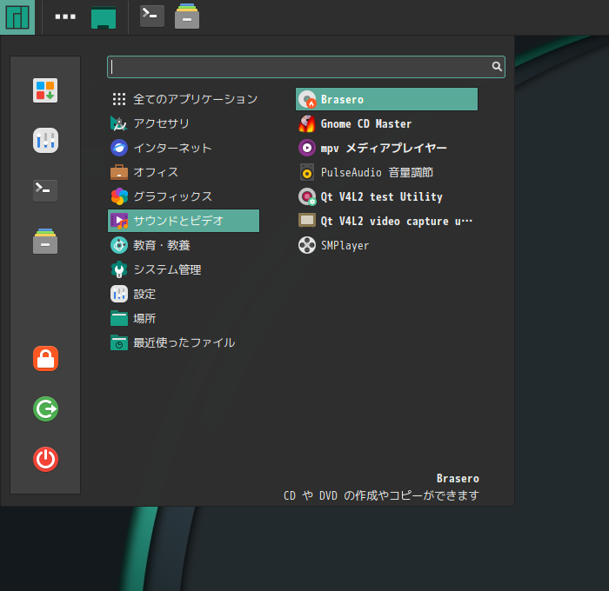
Task: Select 設定 category
Action: [x=184, y=294]
